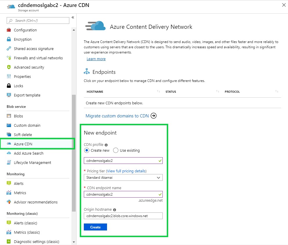Open the Azure CDN blade from sidebar
This screenshot has width=288, height=245.
click(23, 144)
